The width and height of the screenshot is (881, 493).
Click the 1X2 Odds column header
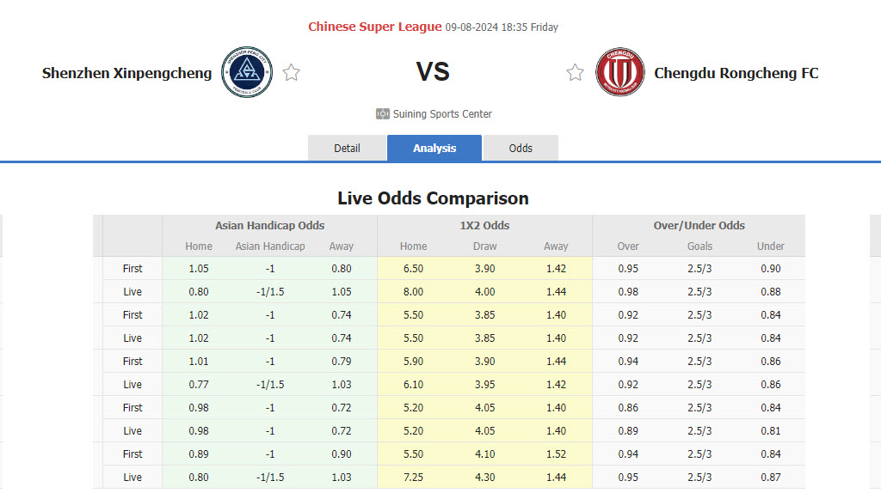(484, 225)
